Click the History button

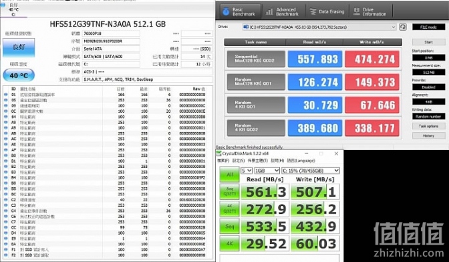[x=428, y=136]
